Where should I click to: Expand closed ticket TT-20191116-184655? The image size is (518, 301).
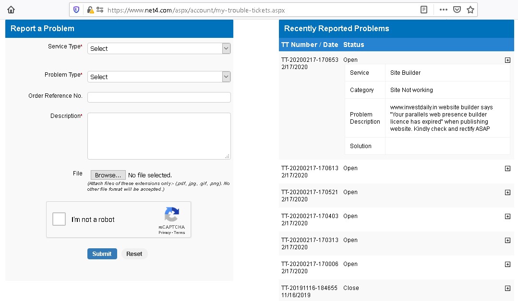(507, 288)
